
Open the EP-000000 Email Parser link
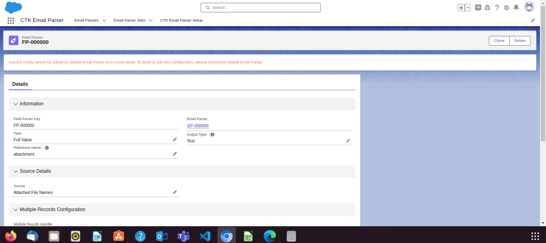198,126
